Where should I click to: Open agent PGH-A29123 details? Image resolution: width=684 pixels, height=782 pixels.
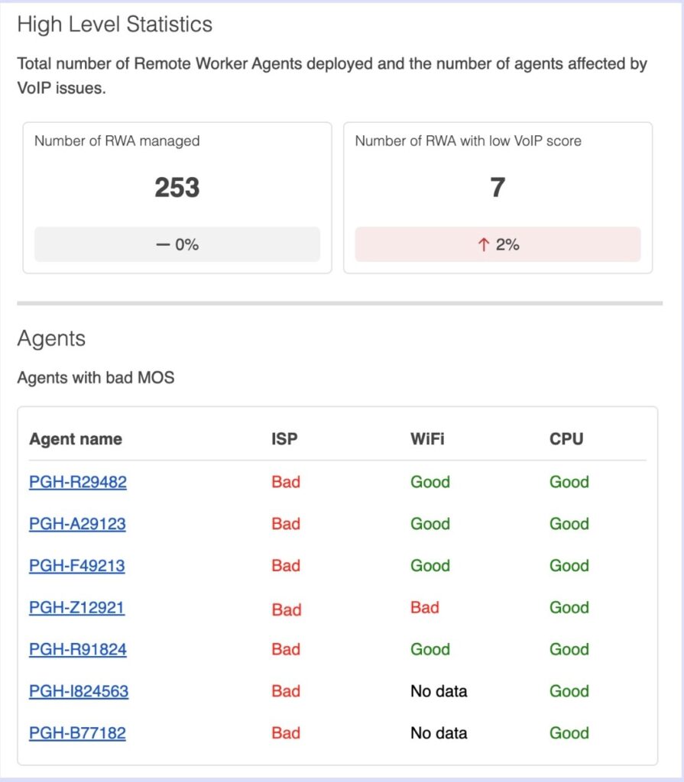78,524
